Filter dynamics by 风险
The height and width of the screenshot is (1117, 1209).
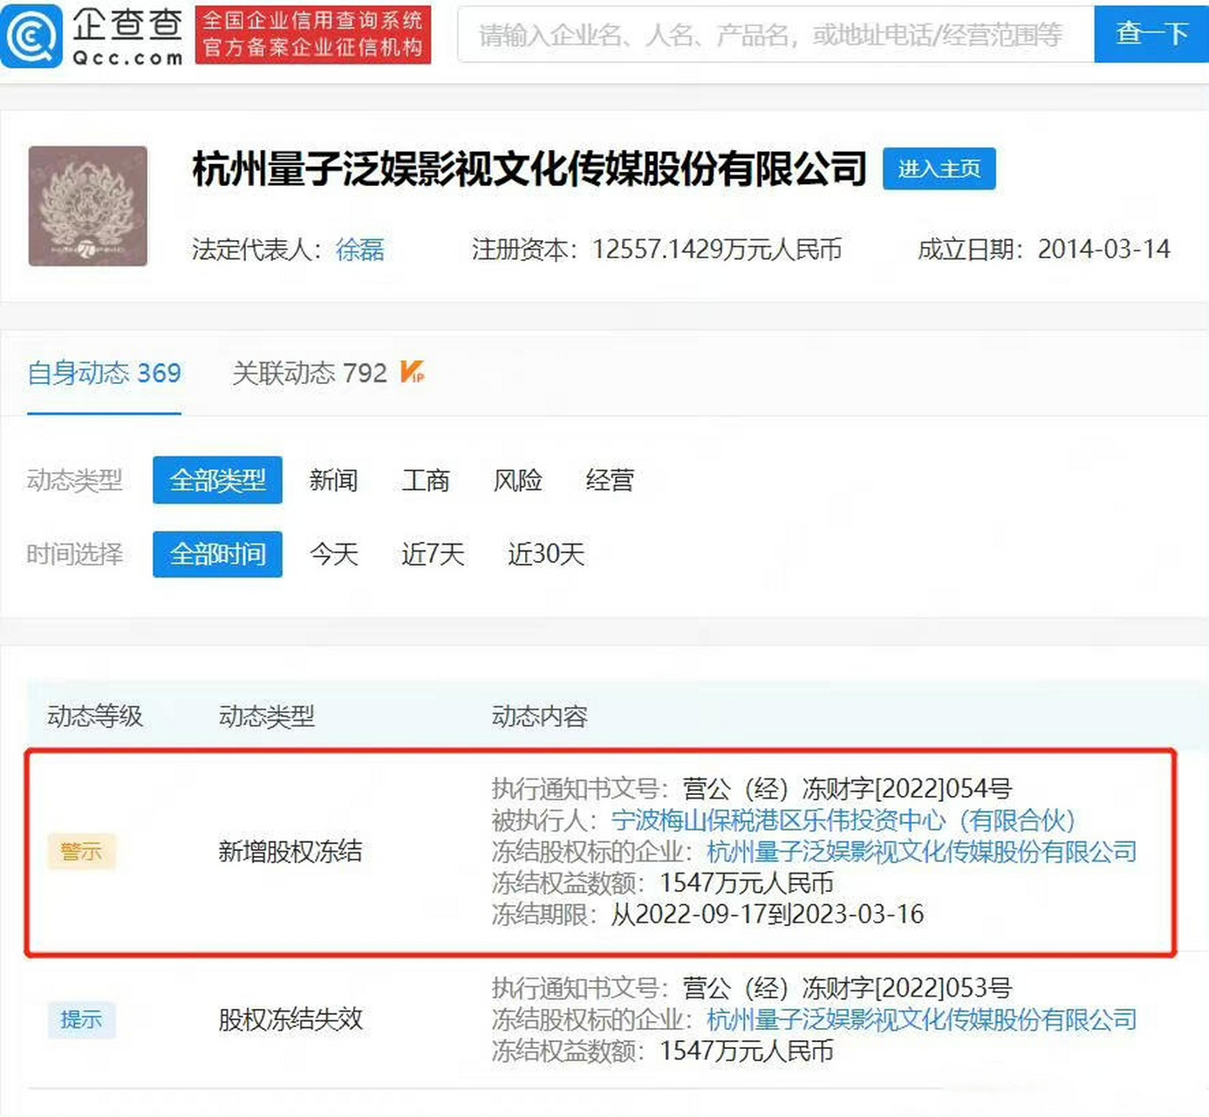point(518,480)
